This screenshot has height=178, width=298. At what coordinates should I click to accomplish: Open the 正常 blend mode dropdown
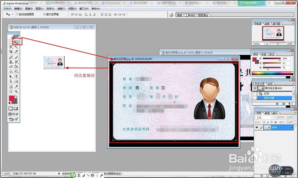264,117
